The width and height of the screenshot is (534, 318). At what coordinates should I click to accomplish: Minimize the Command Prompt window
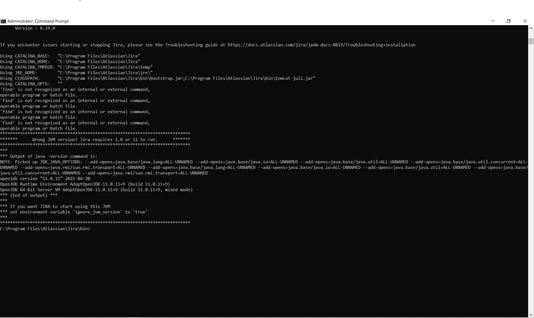pos(492,21)
